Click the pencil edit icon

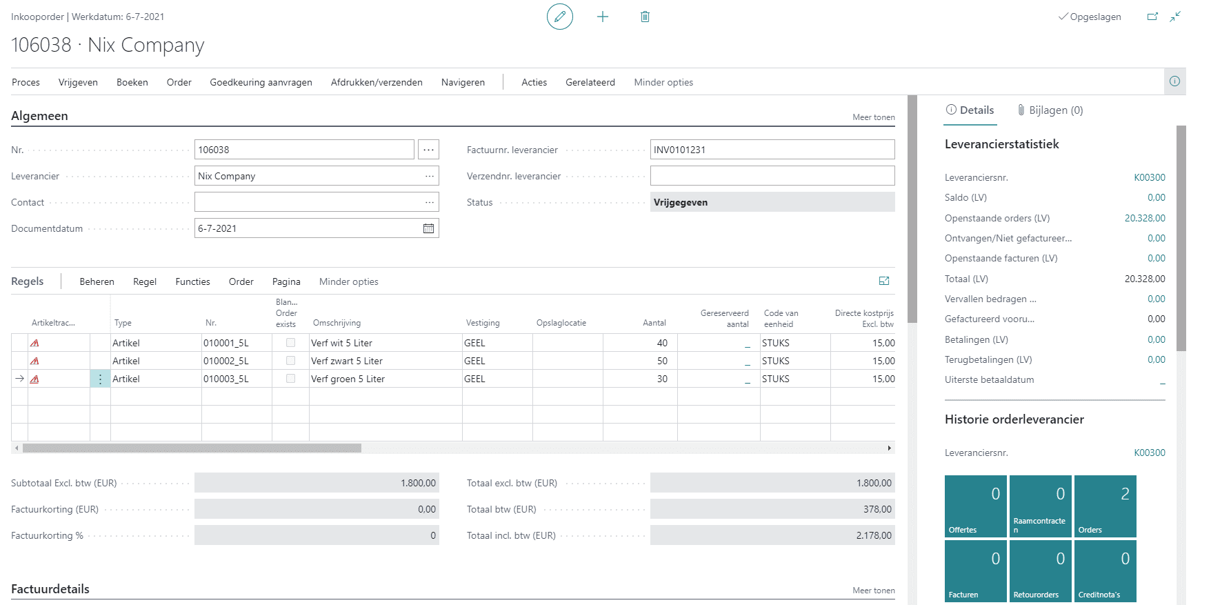click(x=559, y=17)
